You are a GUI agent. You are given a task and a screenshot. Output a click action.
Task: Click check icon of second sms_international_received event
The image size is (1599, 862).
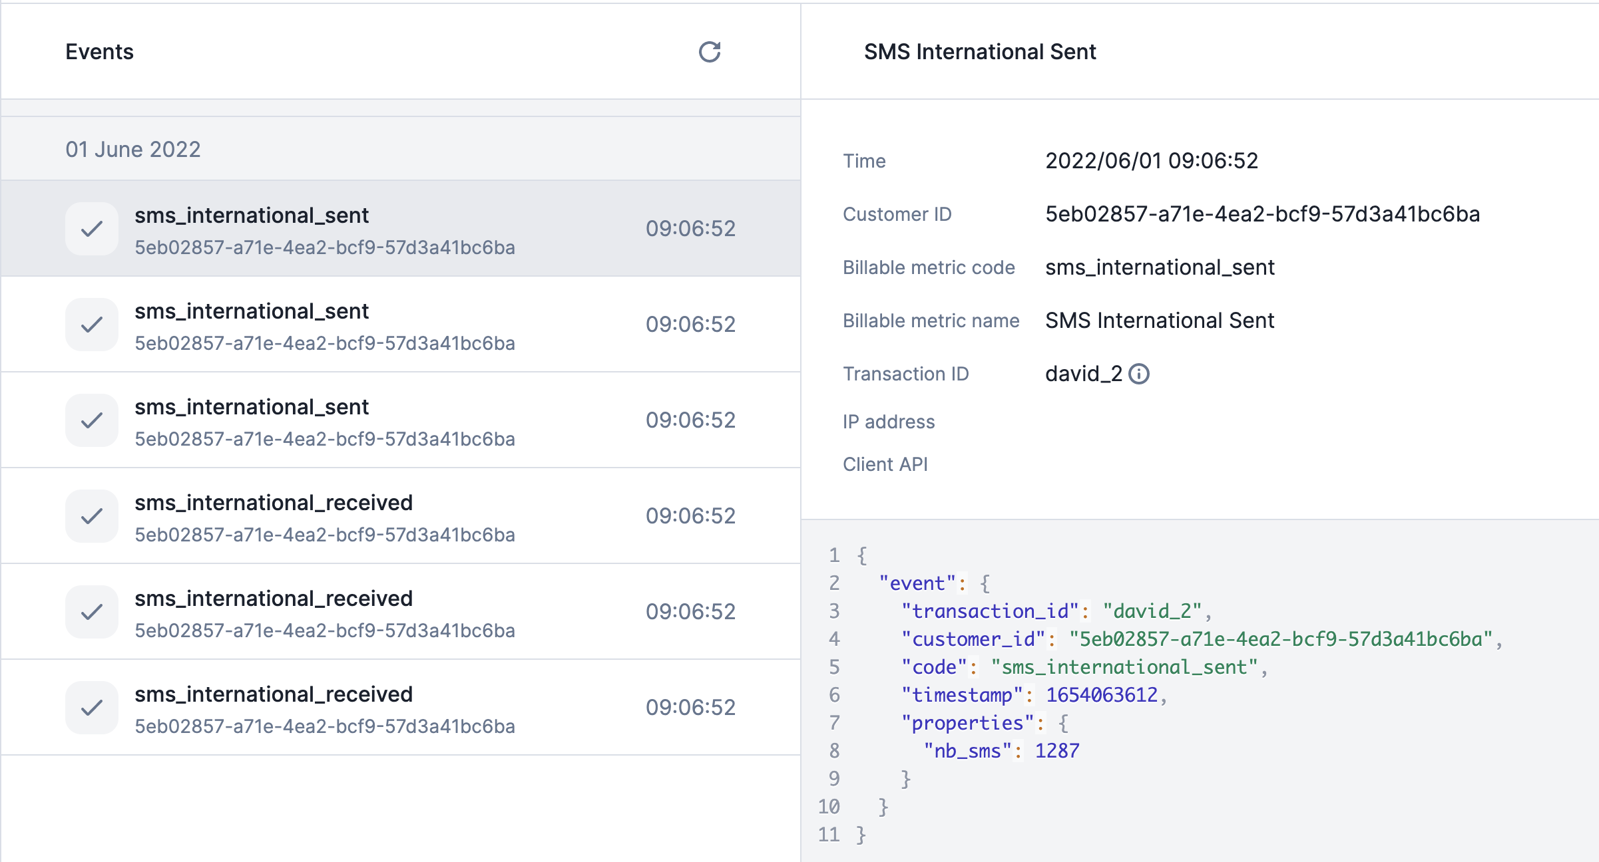pyautogui.click(x=92, y=612)
